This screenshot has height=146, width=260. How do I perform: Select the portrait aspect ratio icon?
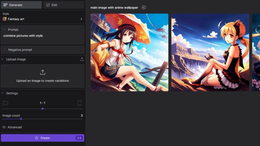click(80, 103)
